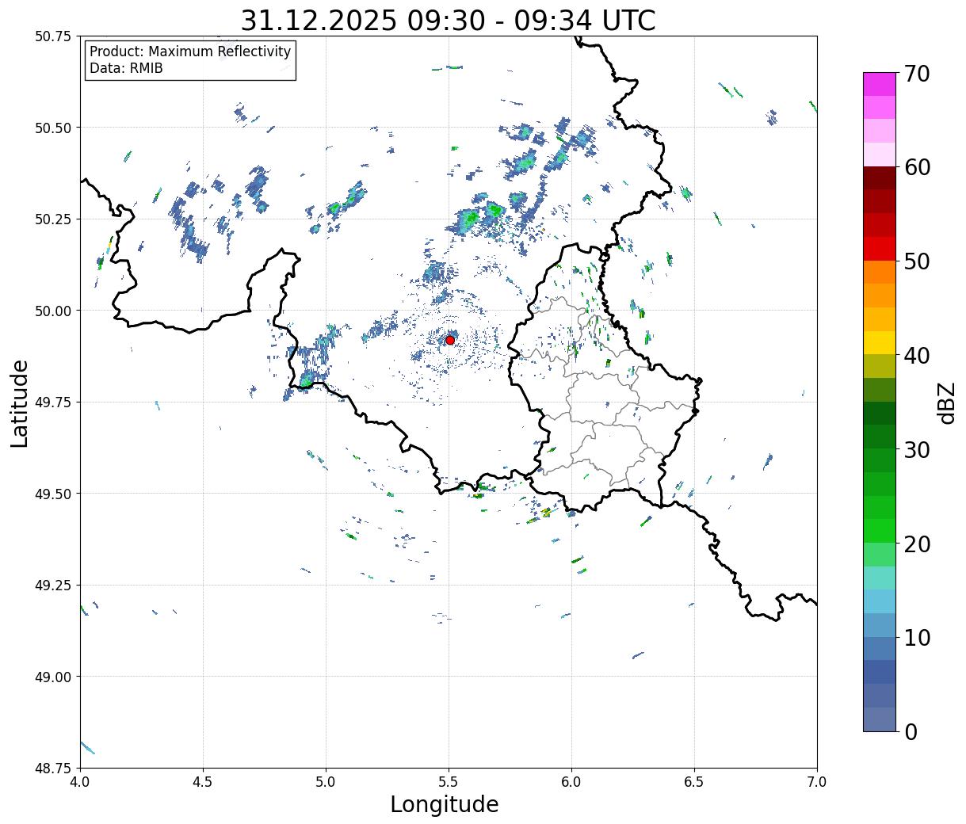Viewport: 966px width, 824px height.
Task: Click the latitude tick label 49.25
Action: [53, 586]
